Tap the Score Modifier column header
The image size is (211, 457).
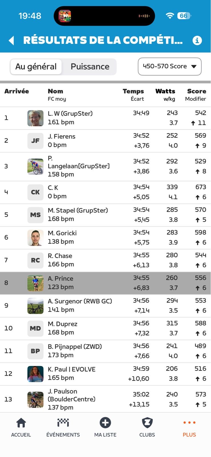[196, 95]
